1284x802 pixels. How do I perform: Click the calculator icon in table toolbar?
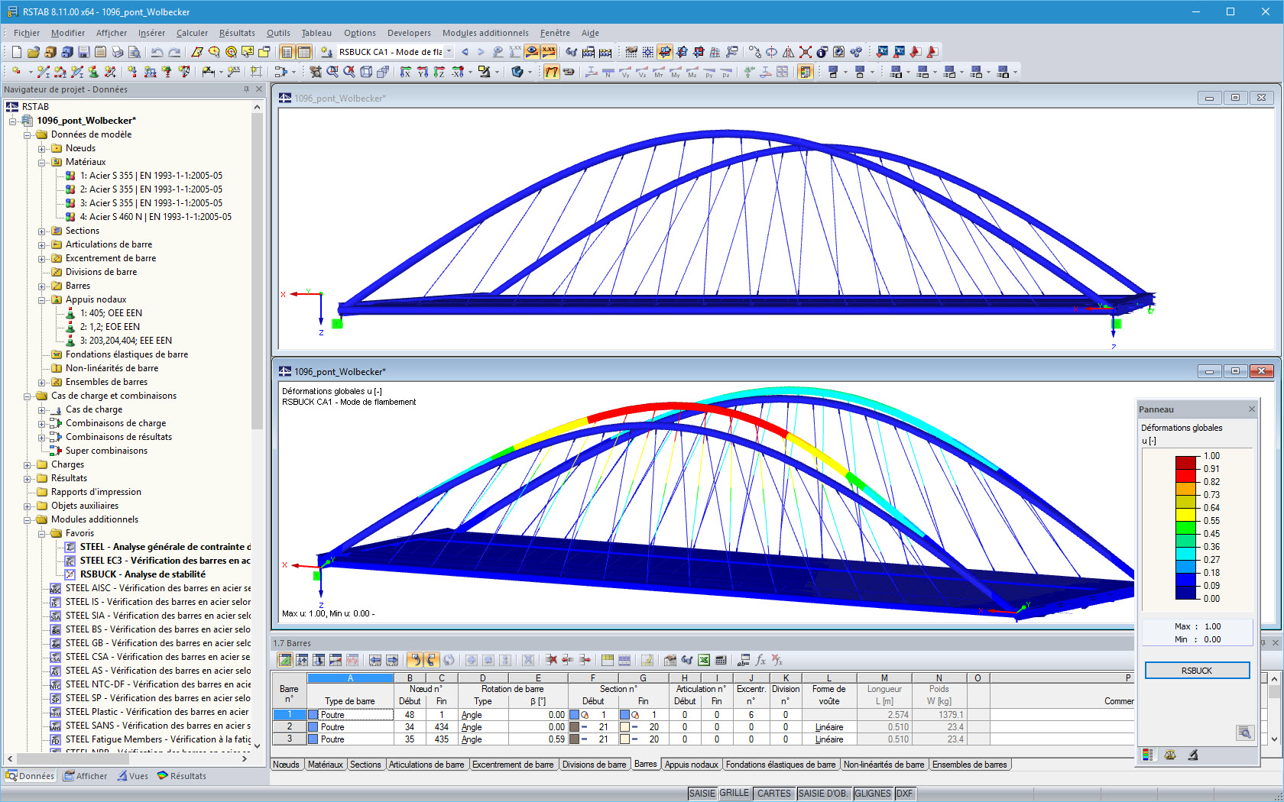click(x=720, y=660)
